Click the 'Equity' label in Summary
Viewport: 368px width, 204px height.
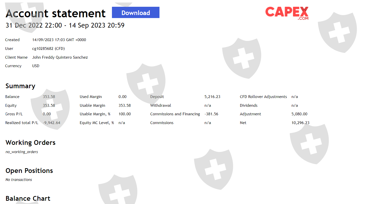11,106
